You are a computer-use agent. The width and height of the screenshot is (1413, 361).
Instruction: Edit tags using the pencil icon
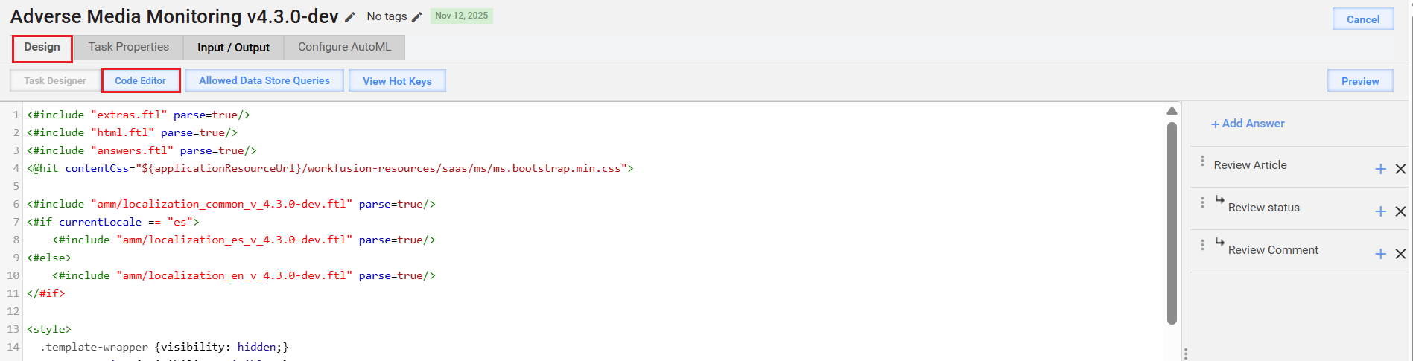pyautogui.click(x=416, y=17)
